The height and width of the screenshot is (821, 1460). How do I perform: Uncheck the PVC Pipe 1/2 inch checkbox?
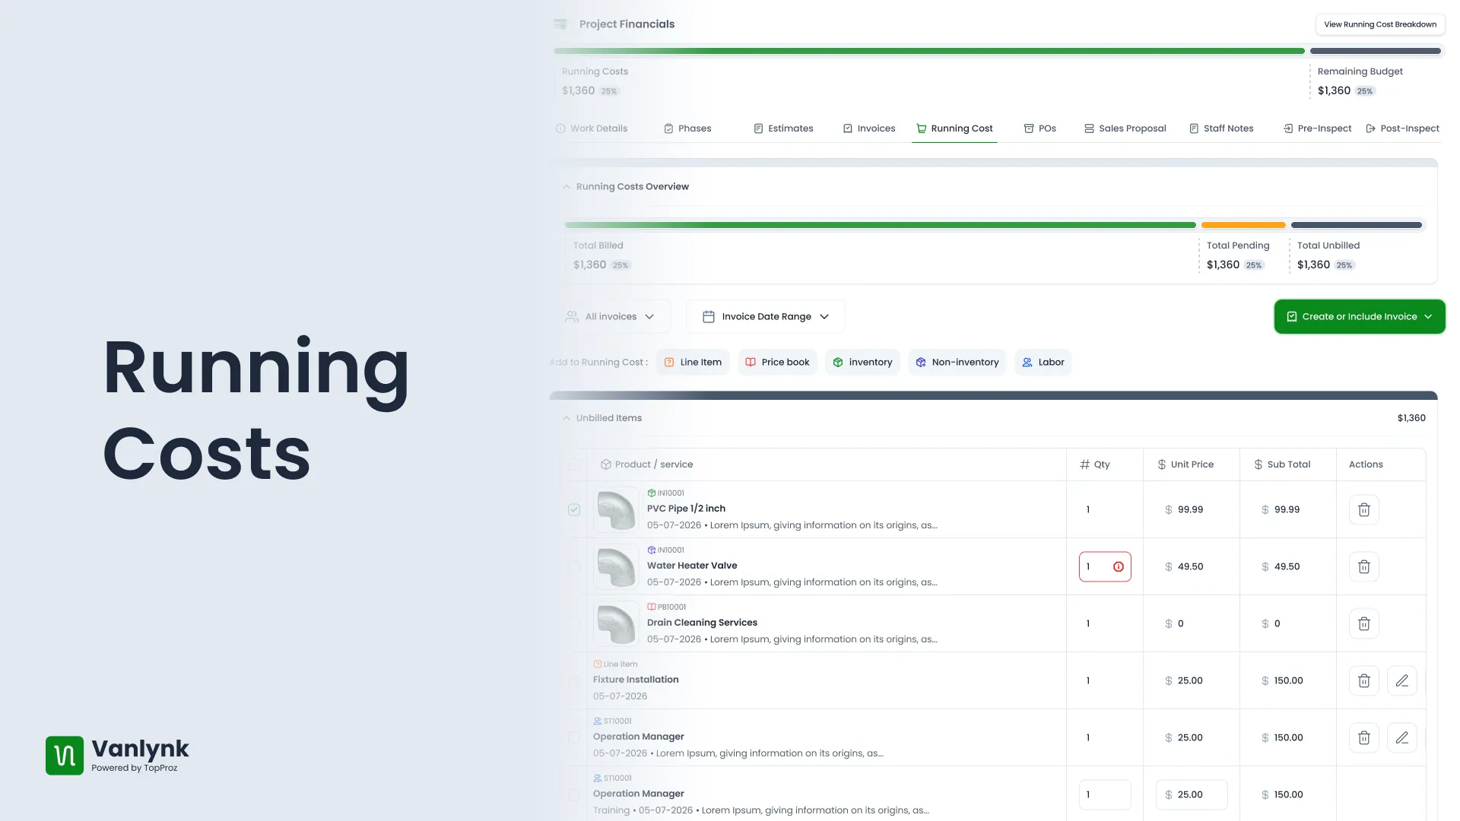point(574,509)
